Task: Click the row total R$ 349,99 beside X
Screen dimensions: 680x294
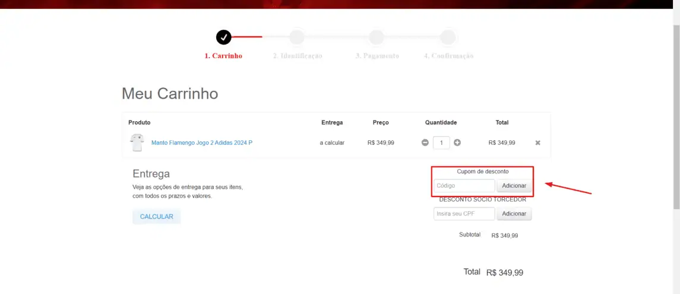Action: [x=502, y=143]
